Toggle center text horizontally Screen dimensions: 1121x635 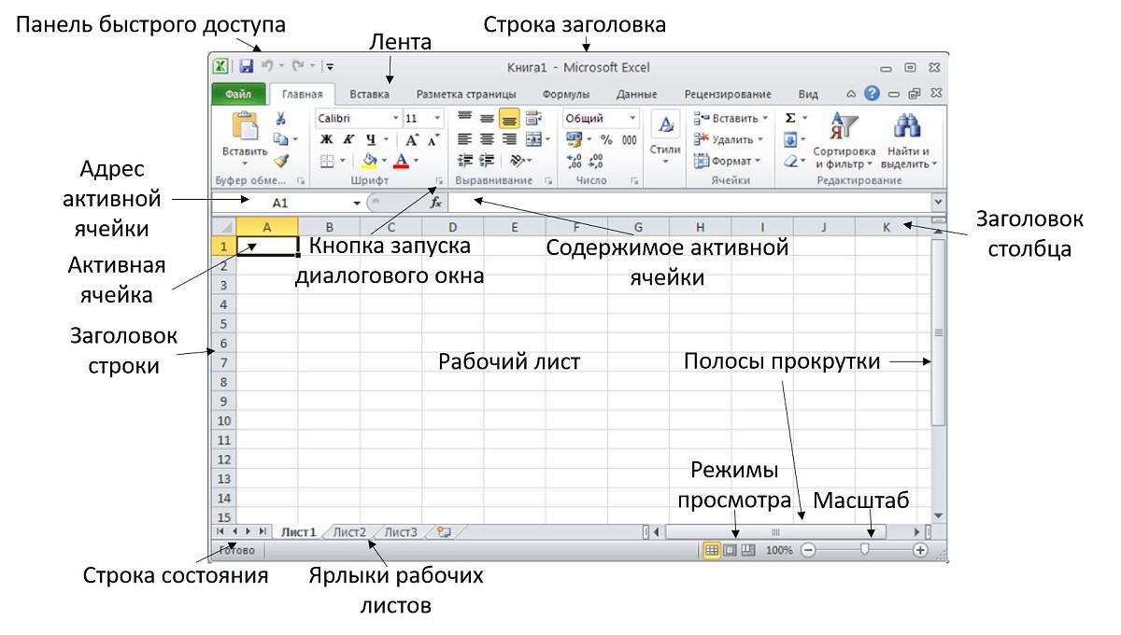(487, 139)
